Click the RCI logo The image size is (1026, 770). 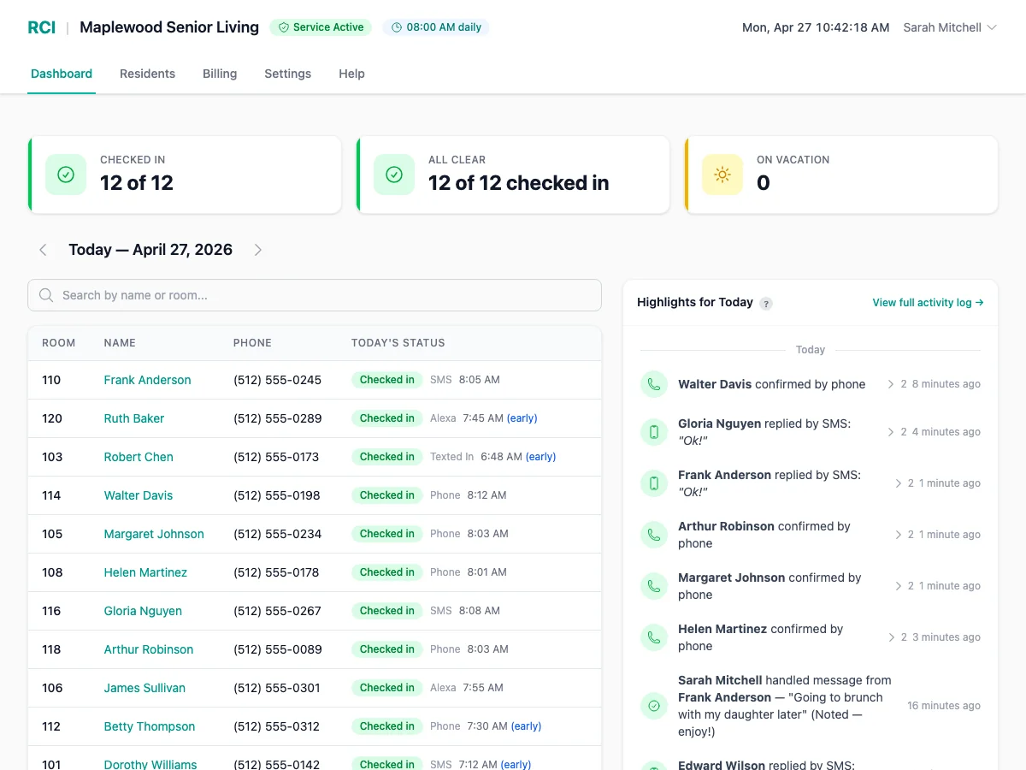[42, 27]
